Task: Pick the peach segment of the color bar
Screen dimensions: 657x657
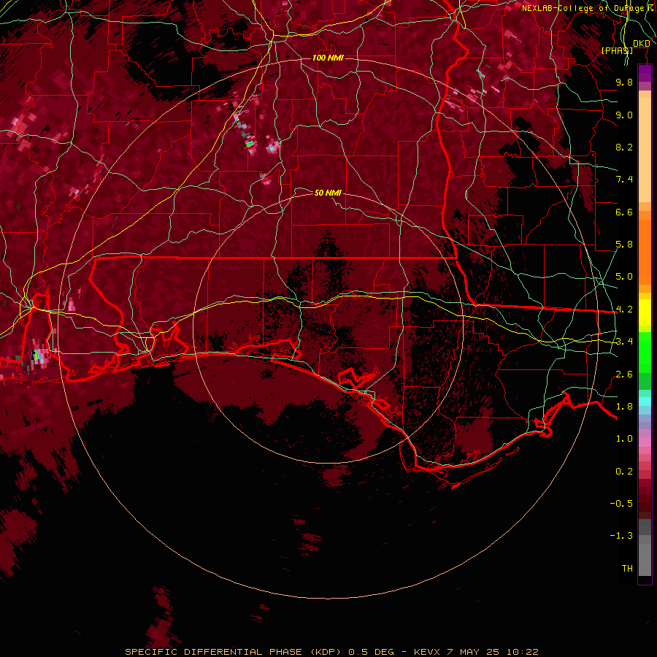Action: tap(645, 151)
